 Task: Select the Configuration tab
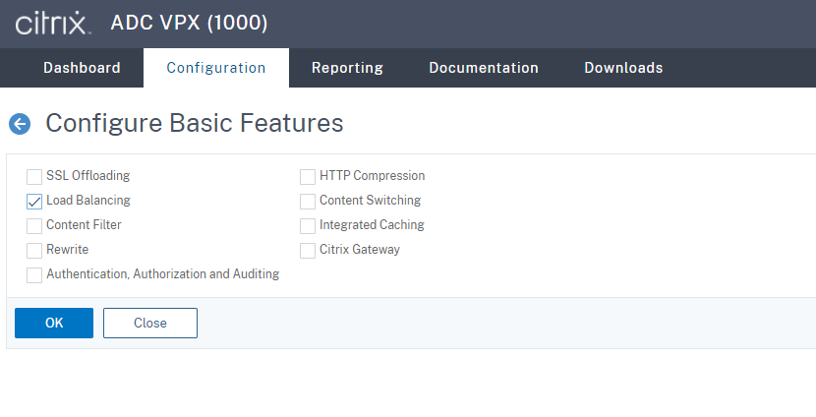click(216, 68)
